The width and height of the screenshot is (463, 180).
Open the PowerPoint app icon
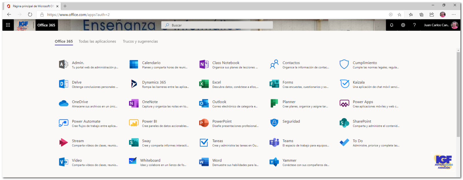pyautogui.click(x=204, y=123)
